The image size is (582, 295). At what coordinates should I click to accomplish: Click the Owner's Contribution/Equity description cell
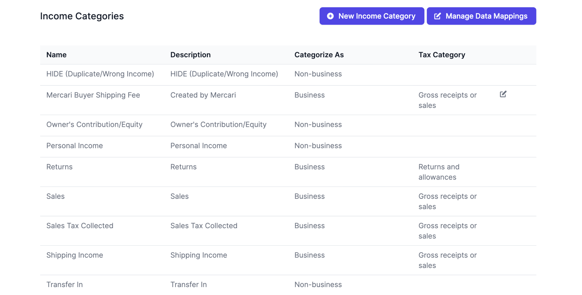coord(218,124)
